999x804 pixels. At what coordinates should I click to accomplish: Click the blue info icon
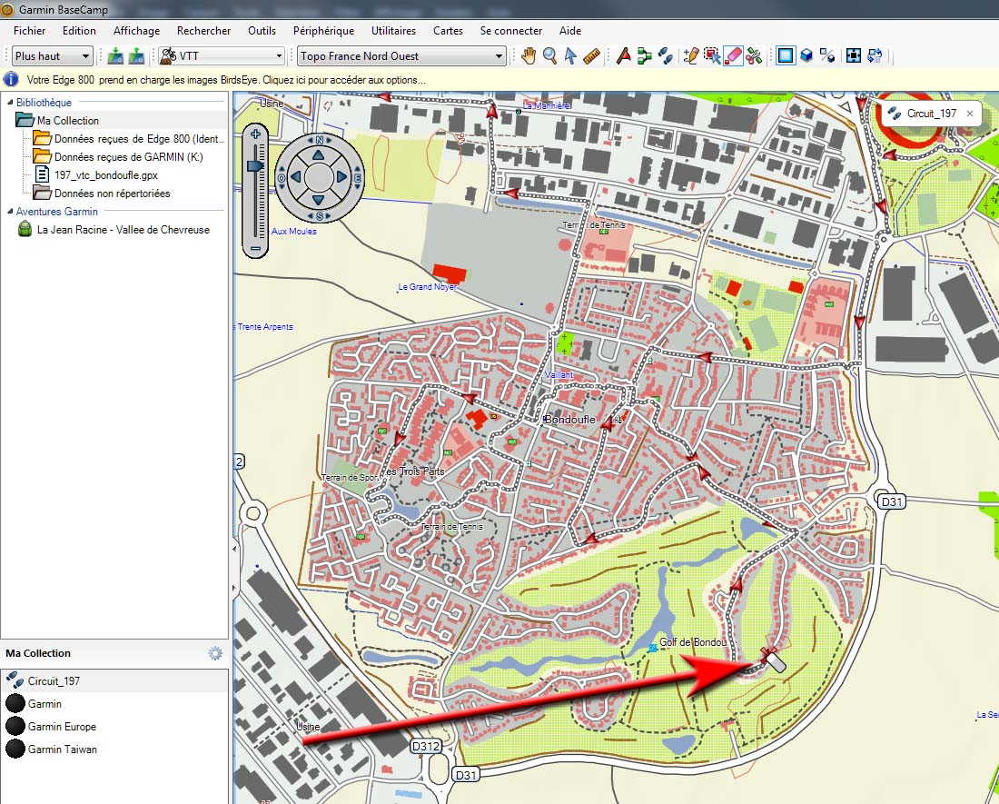click(x=11, y=80)
